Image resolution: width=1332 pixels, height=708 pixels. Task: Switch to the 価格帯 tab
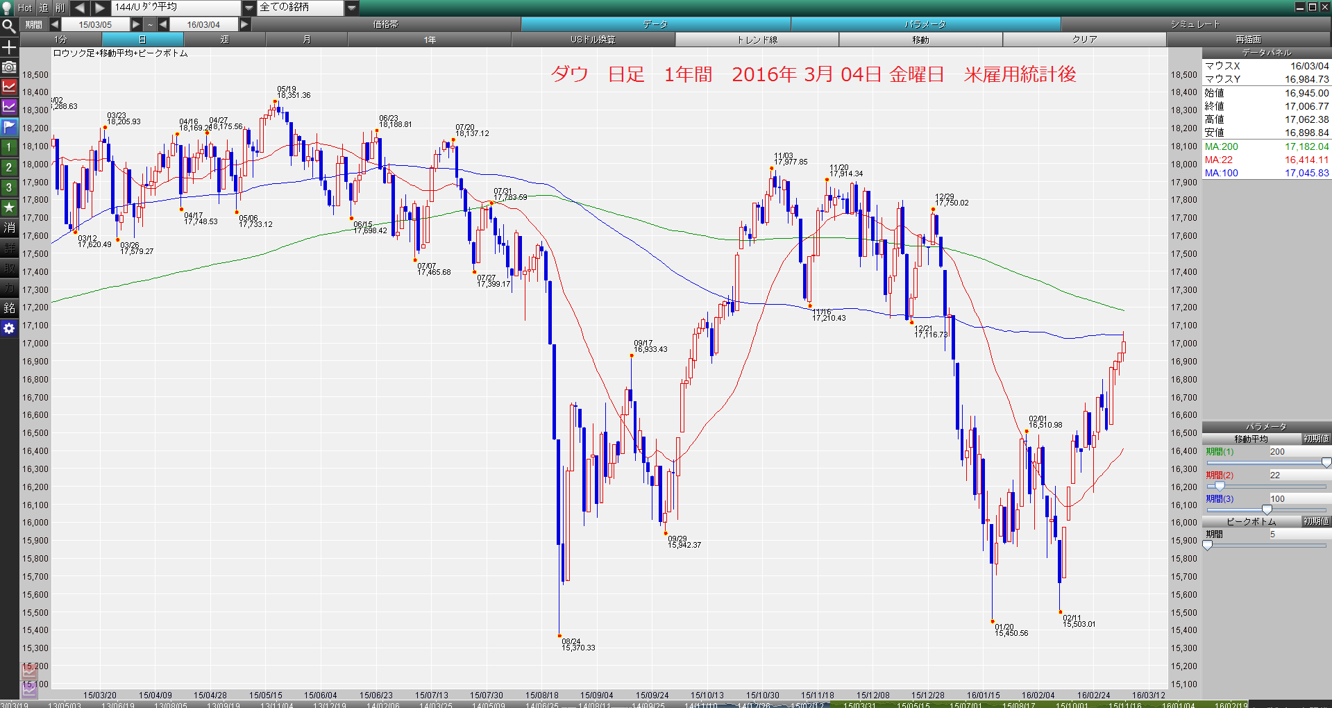(386, 24)
